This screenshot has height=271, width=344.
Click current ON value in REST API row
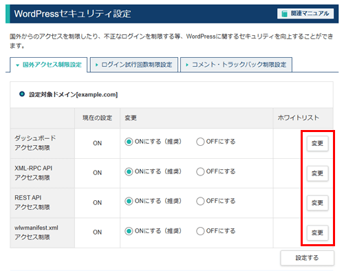click(x=97, y=203)
